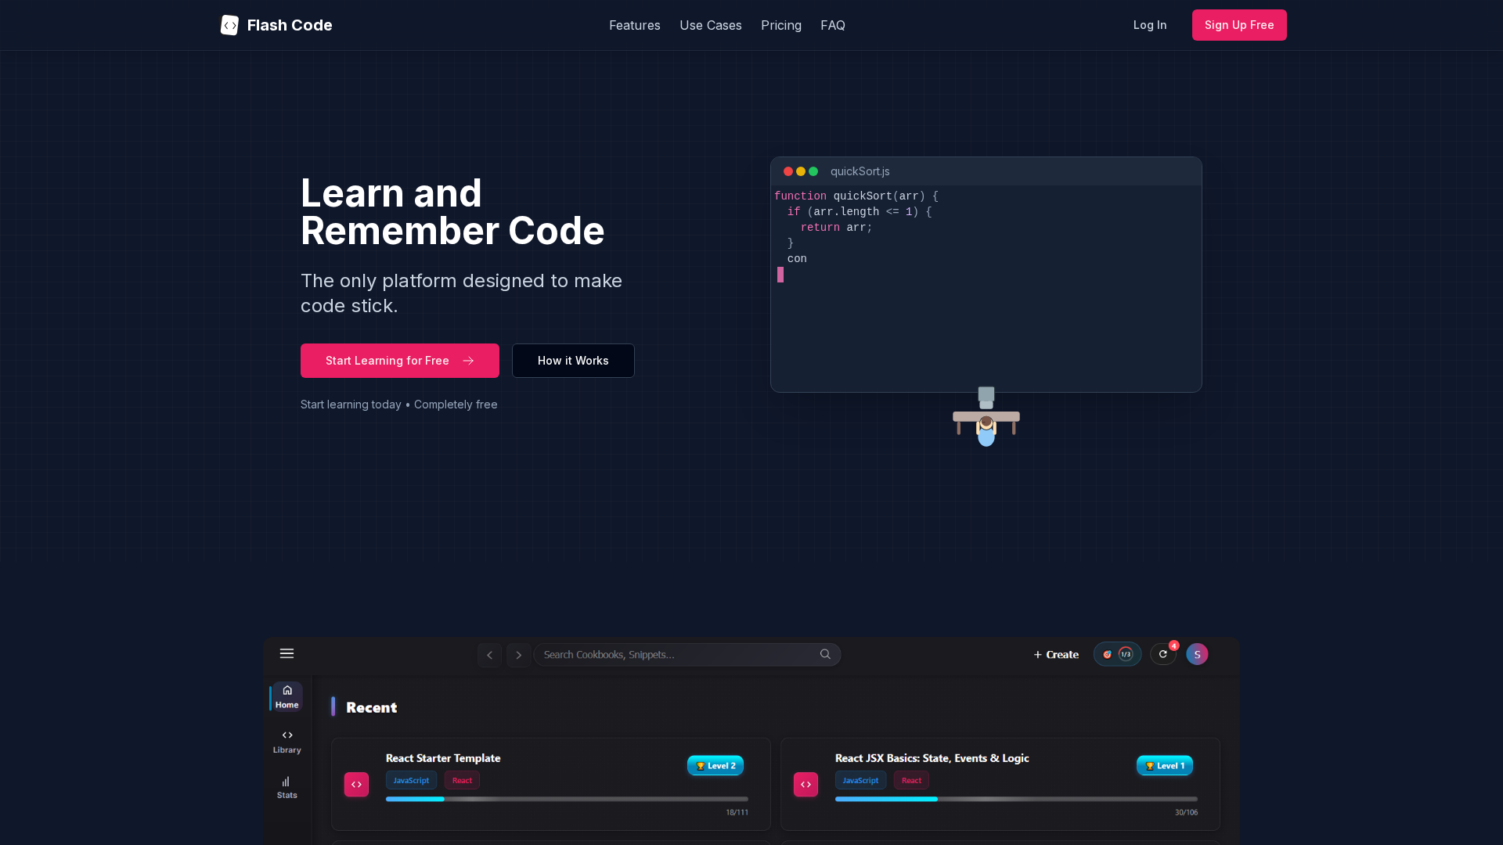Click the search magnifier icon

click(825, 654)
